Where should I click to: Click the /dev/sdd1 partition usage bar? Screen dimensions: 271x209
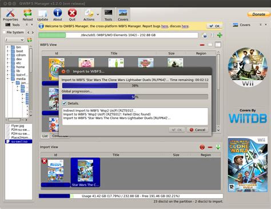pos(118,35)
